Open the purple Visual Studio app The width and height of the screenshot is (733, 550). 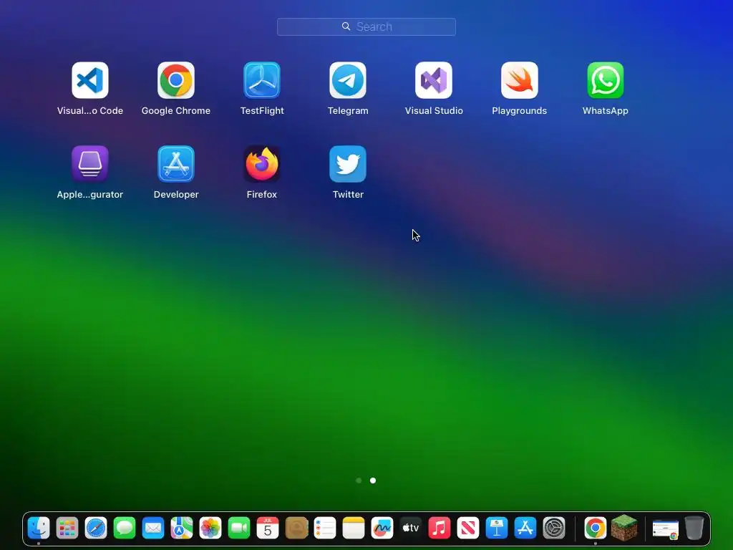coord(434,80)
